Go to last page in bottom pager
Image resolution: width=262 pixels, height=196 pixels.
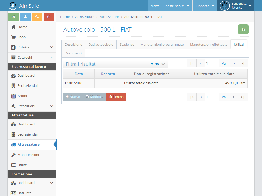243,97
